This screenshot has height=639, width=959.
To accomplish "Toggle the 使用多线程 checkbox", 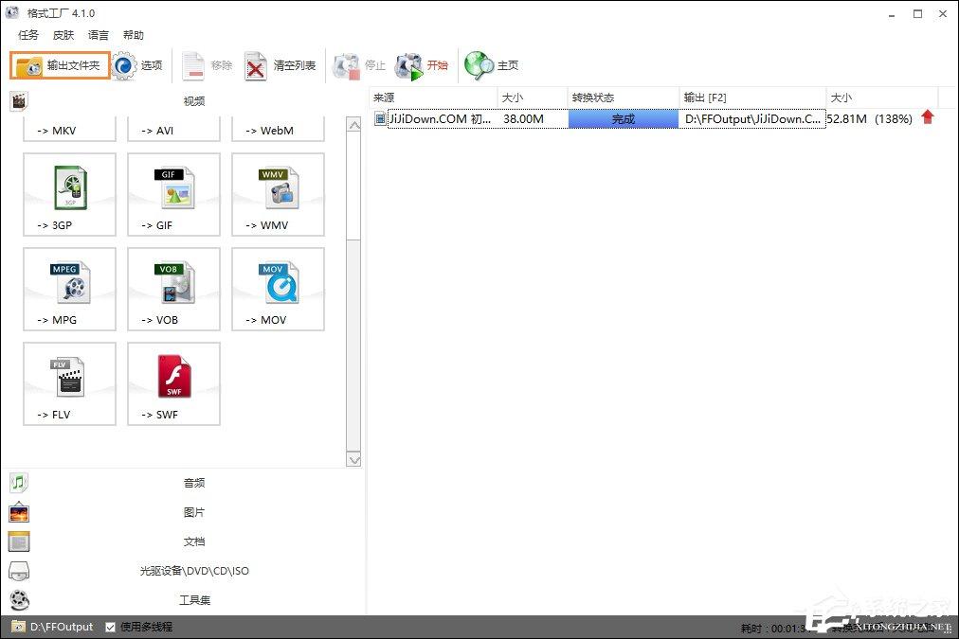I will [111, 627].
